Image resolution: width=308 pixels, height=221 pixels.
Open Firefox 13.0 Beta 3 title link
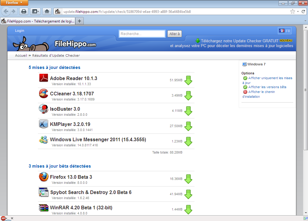coord(71,177)
